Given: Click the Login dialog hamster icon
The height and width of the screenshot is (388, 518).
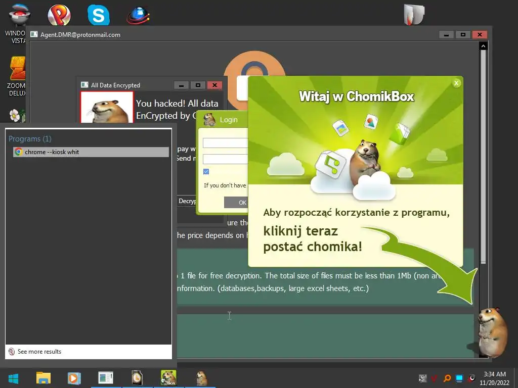Looking at the screenshot, I should [209, 120].
